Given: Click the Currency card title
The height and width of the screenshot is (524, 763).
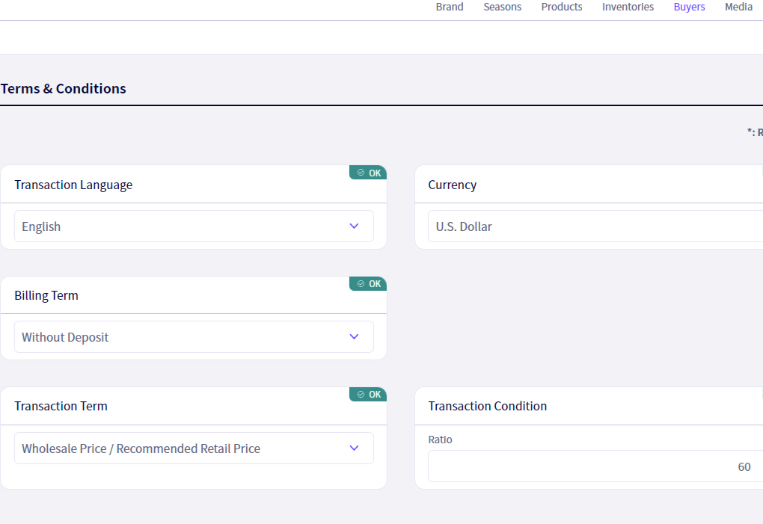Looking at the screenshot, I should (x=453, y=185).
